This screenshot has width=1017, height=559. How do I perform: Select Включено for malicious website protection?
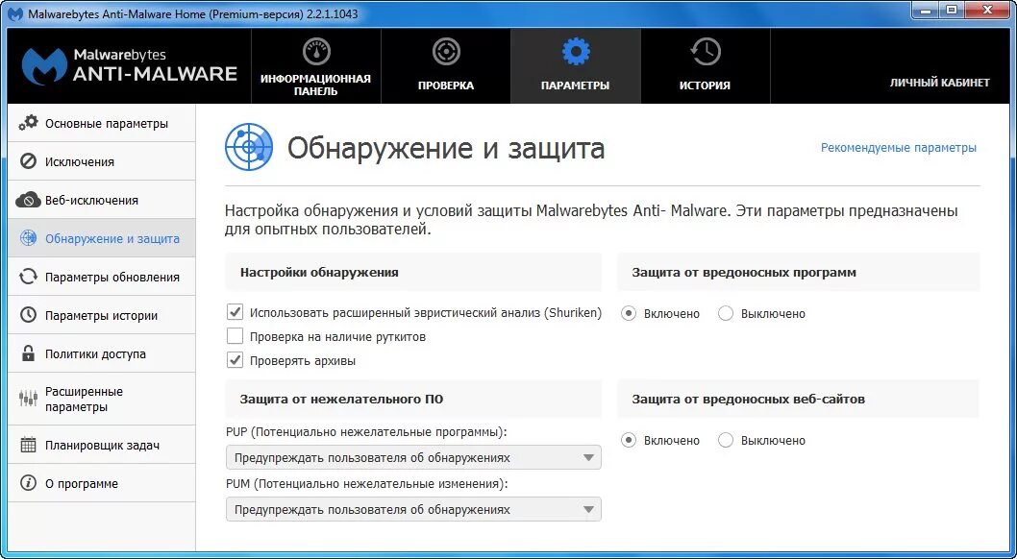628,441
